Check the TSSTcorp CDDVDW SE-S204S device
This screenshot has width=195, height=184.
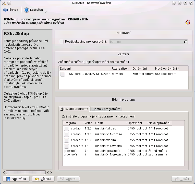pos(63,74)
